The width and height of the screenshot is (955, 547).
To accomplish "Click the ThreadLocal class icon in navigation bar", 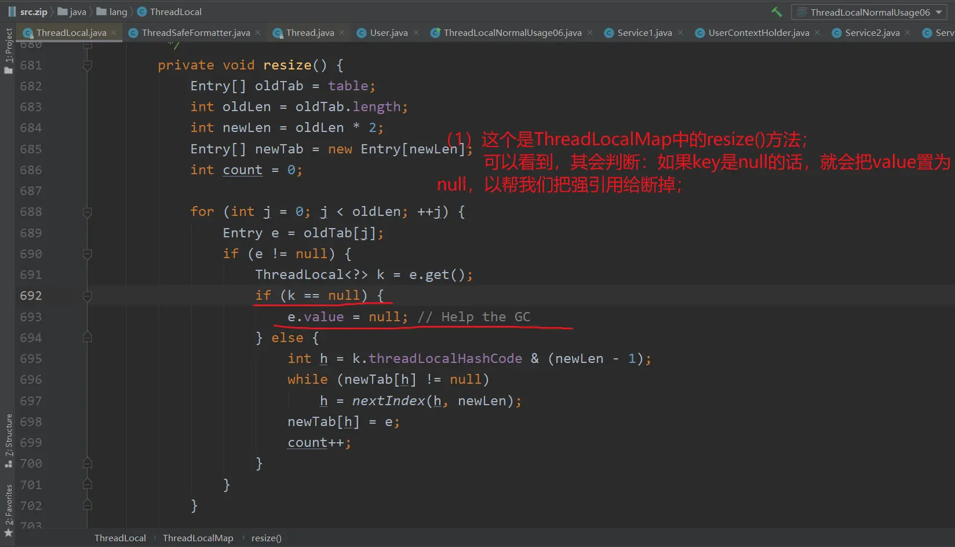I will 142,12.
